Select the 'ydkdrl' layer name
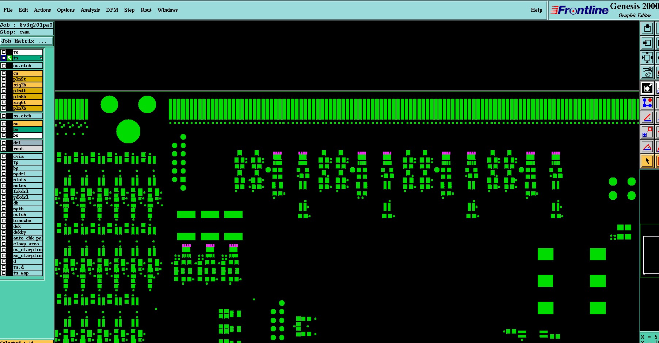 [x=28, y=197]
